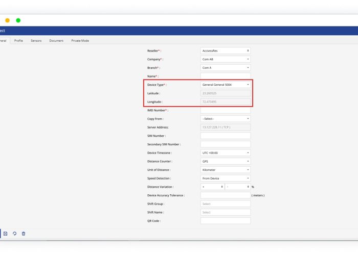The width and height of the screenshot is (358, 255).
Task: Click the reset/refresh arrow icon
Action: point(14,234)
